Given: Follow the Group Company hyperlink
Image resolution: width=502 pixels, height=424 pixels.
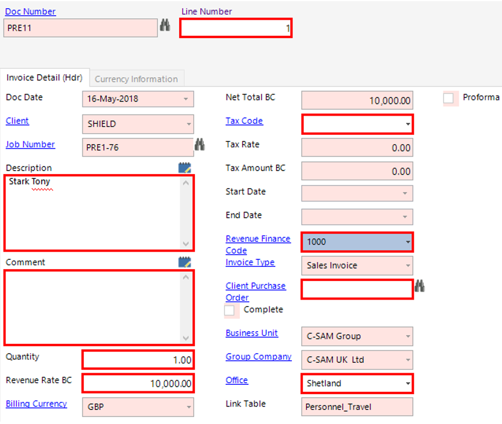Looking at the screenshot, I should 258,356.
